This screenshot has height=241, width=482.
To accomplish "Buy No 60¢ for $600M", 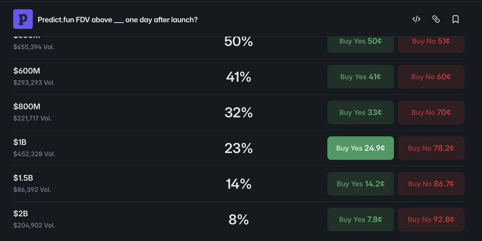I will coord(431,77).
